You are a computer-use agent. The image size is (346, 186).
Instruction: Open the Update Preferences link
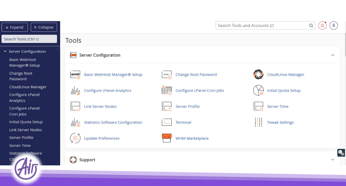pyautogui.click(x=101, y=138)
